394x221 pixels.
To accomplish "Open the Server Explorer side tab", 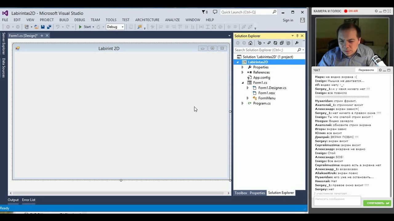I will tap(4, 44).
